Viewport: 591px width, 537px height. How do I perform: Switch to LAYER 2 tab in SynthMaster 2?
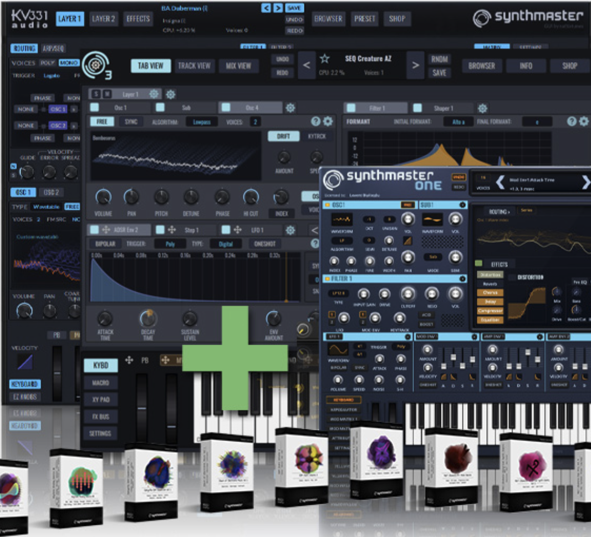tap(103, 19)
